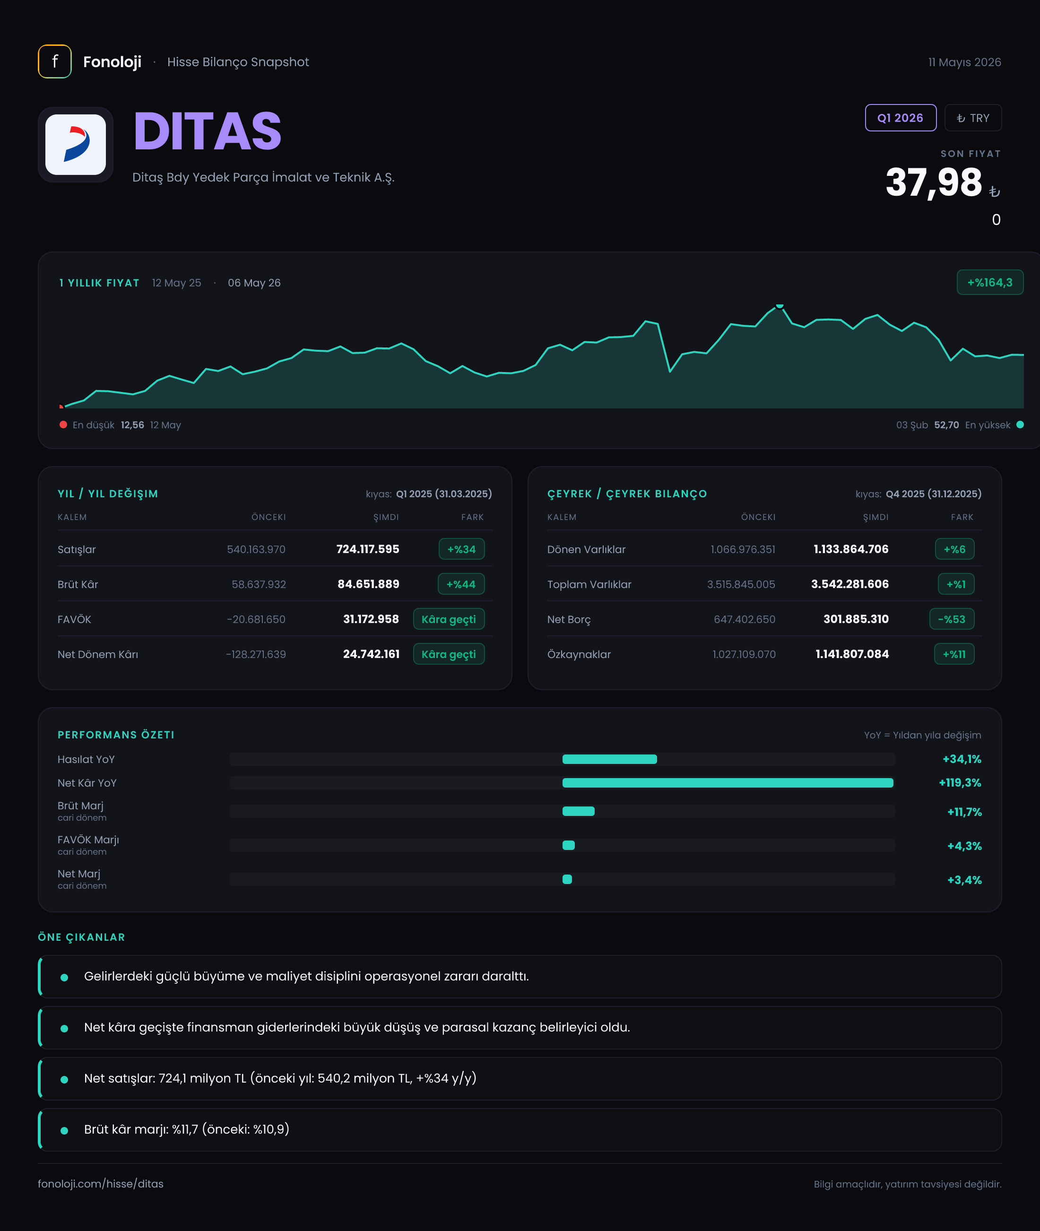Click kıyas Q1 2025 (31.03.2025) label
1040x1231 pixels.
pyautogui.click(x=429, y=494)
